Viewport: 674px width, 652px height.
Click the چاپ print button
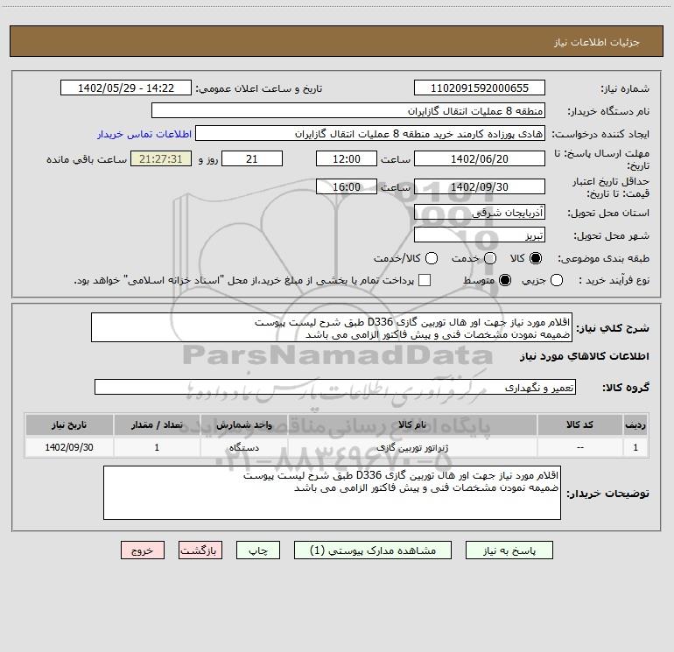258,550
